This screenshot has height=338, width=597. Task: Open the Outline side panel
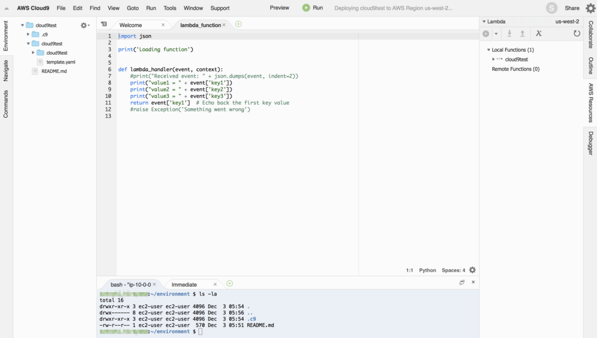pyautogui.click(x=591, y=66)
